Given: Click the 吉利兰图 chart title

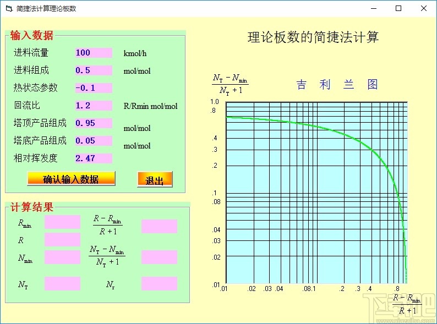Looking at the screenshot, I should [x=337, y=84].
